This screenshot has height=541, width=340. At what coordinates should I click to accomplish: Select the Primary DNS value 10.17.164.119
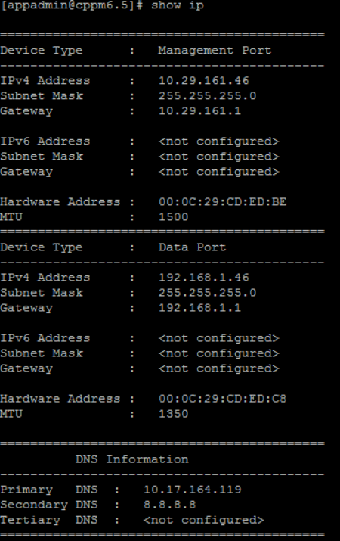coord(192,490)
